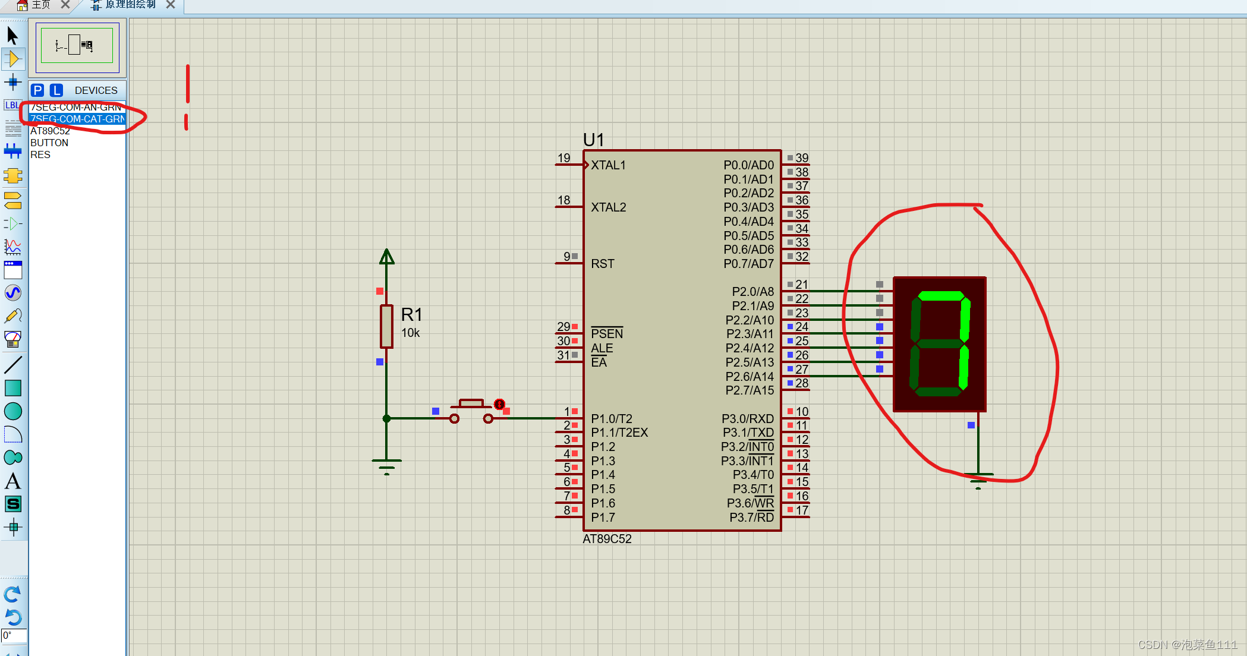
Task: Click the component preview thumbnail
Action: (x=77, y=46)
